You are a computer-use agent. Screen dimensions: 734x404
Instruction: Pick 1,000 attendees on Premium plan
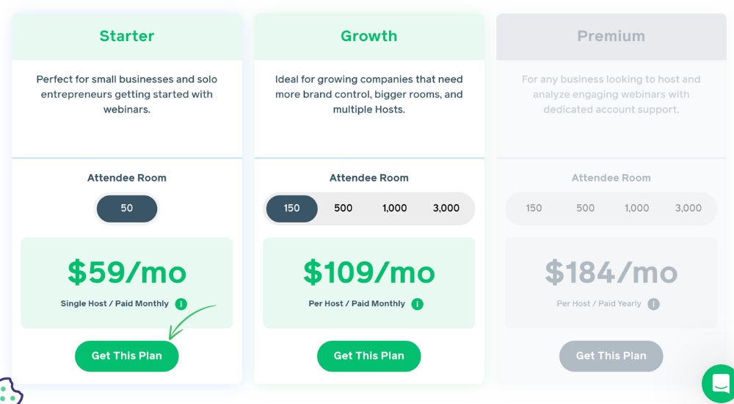click(x=636, y=209)
